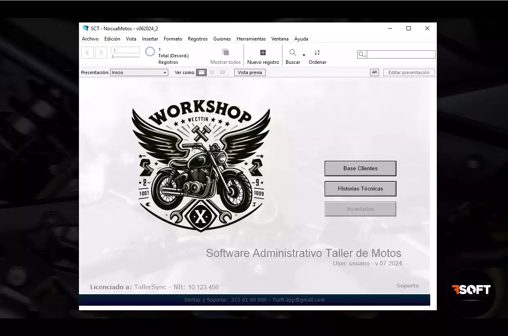Switch to list view mode
The image size is (508, 336).
212,72
